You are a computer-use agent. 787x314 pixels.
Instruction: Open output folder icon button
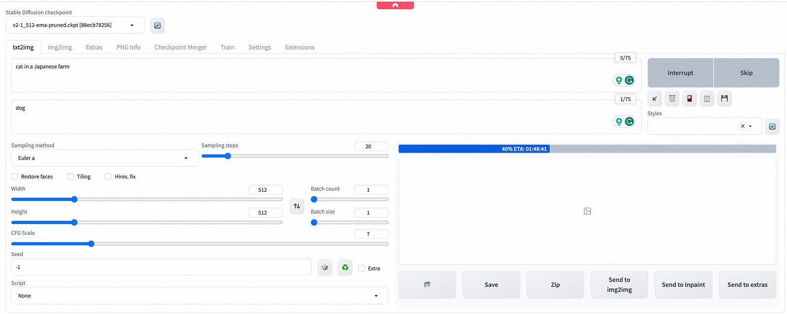427,284
